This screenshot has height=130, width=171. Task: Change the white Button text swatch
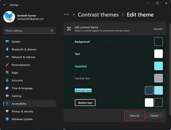coord(149,103)
